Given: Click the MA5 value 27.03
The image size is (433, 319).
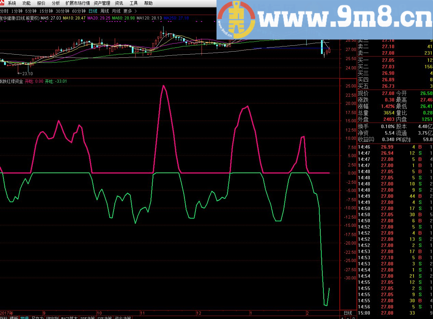Looking at the screenshot, I should coord(51,18).
